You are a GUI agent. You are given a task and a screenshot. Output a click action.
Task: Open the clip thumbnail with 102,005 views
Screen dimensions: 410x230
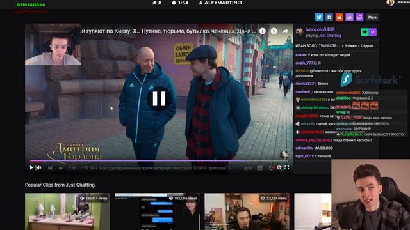157,211
